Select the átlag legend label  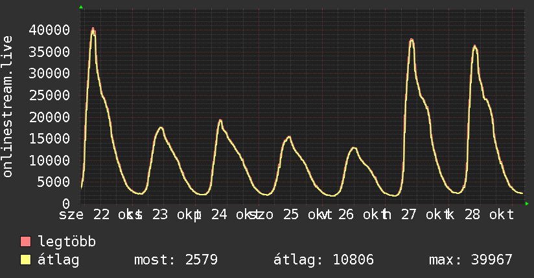tap(58, 260)
